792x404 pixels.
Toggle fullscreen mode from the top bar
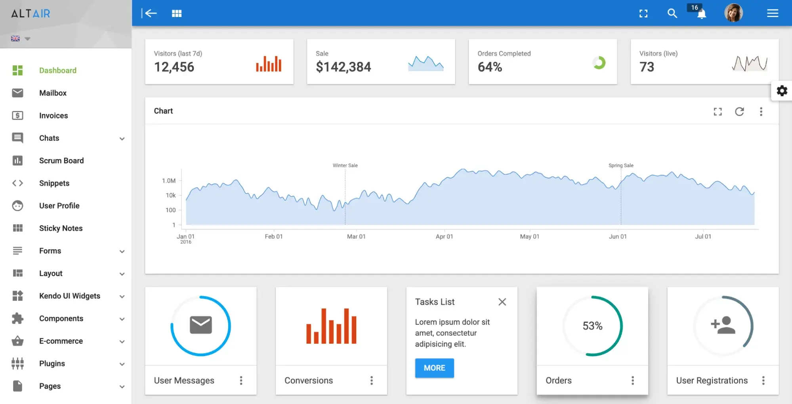tap(643, 13)
